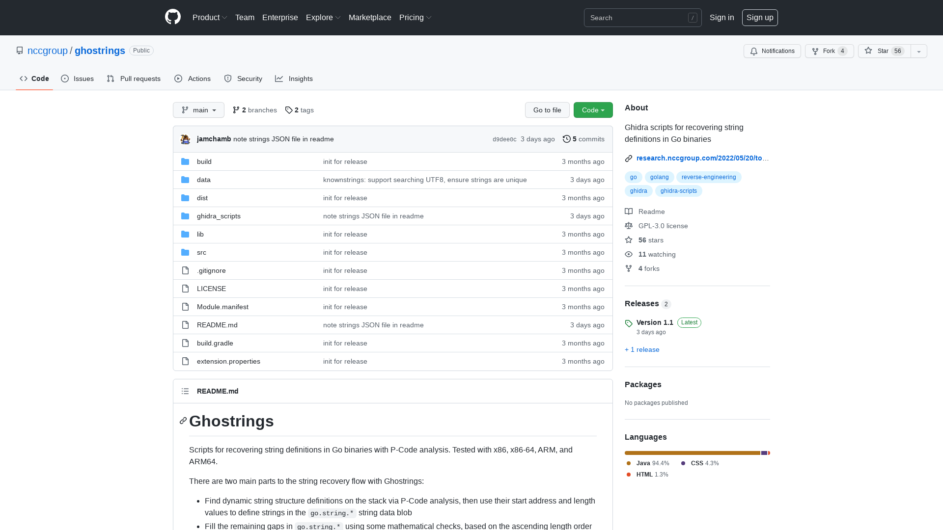Click the README.md file icon in file list

[185, 325]
